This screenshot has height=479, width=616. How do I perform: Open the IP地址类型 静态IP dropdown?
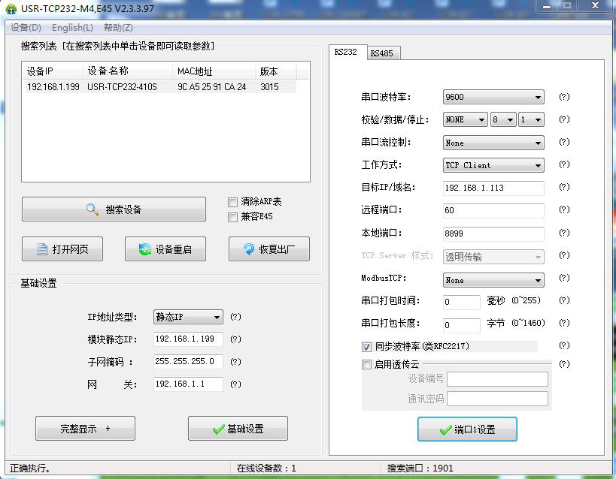[x=188, y=317]
